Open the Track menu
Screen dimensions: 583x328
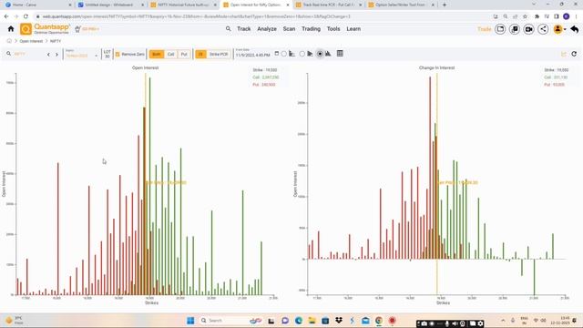click(244, 29)
